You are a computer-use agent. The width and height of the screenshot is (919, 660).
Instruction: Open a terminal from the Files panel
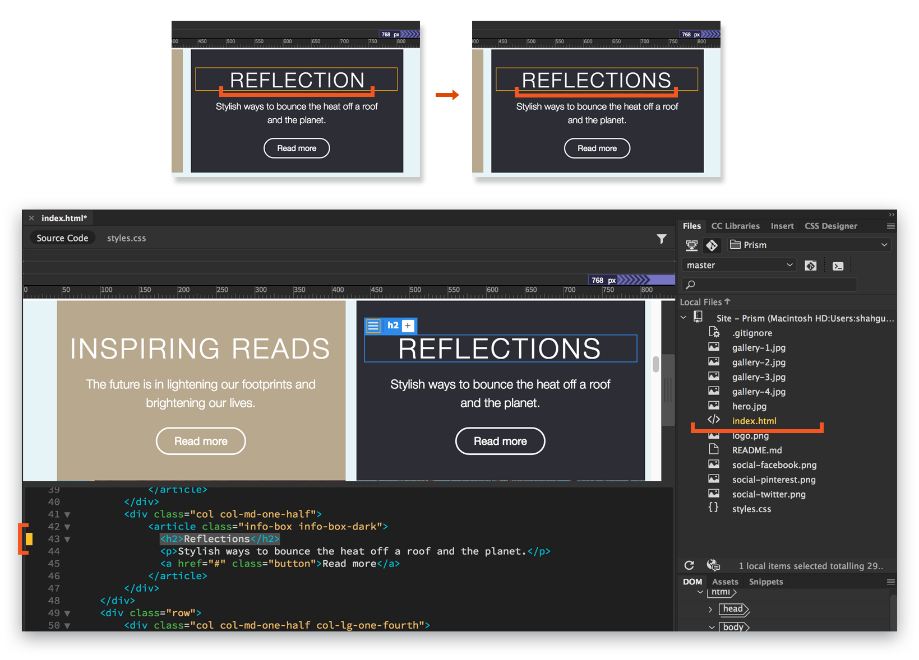point(839,266)
